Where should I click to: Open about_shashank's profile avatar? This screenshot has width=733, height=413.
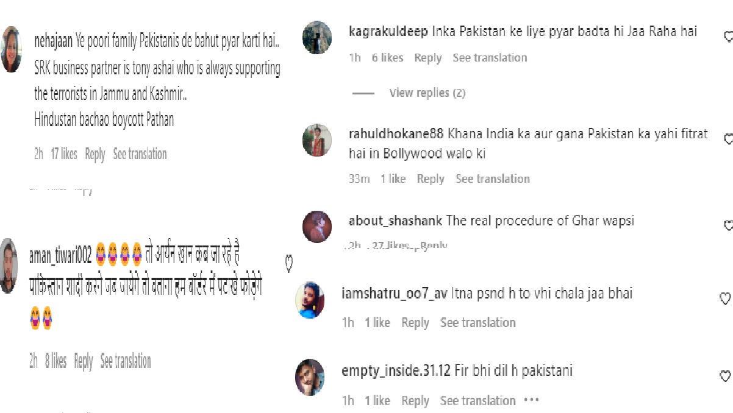(x=317, y=227)
